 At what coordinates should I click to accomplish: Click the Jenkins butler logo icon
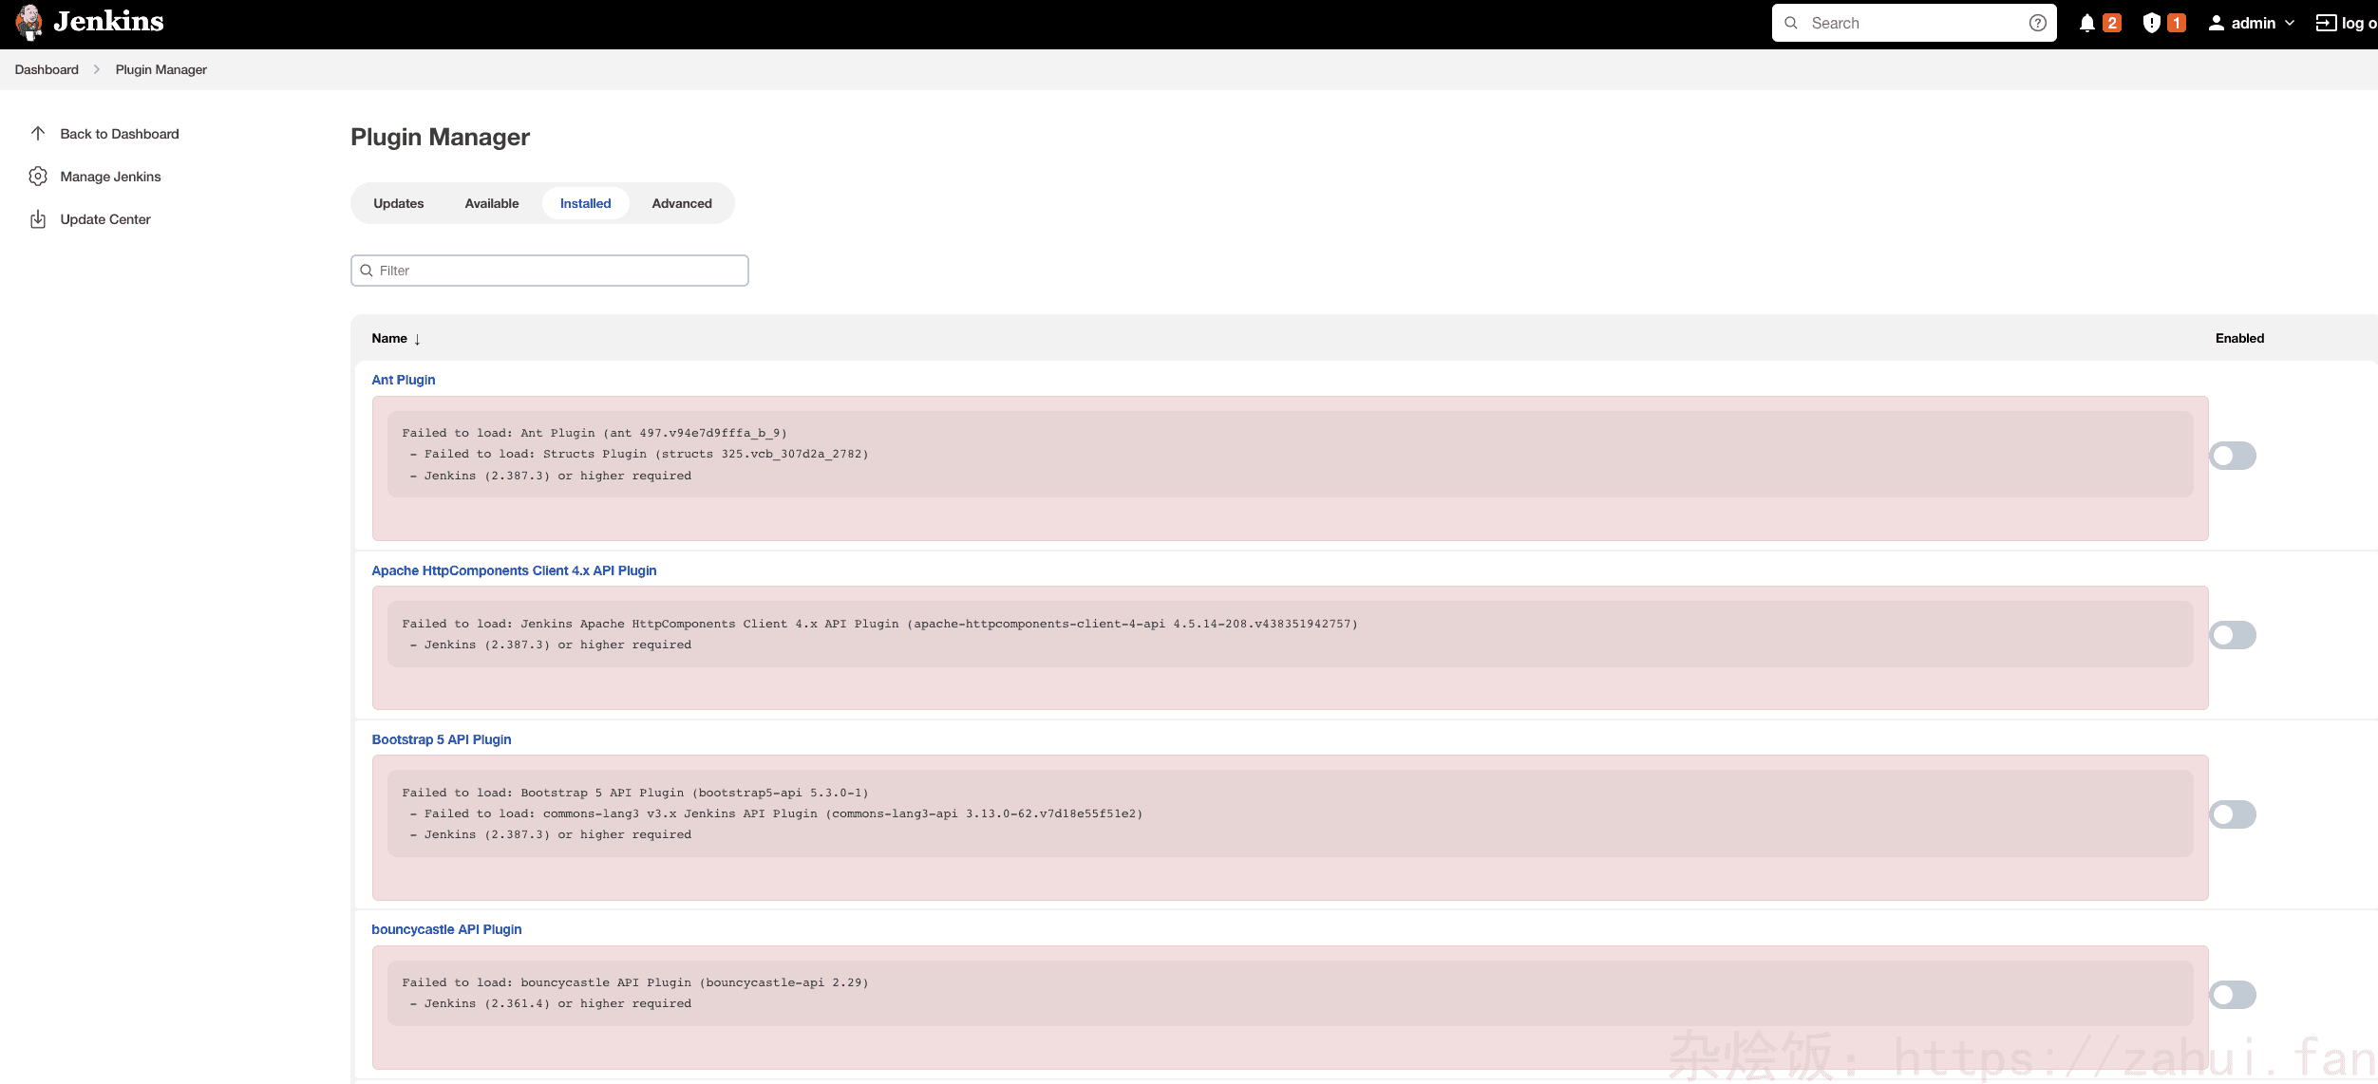[x=29, y=23]
